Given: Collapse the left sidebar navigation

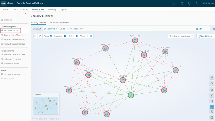Looking at the screenshot, I should pos(26,14).
